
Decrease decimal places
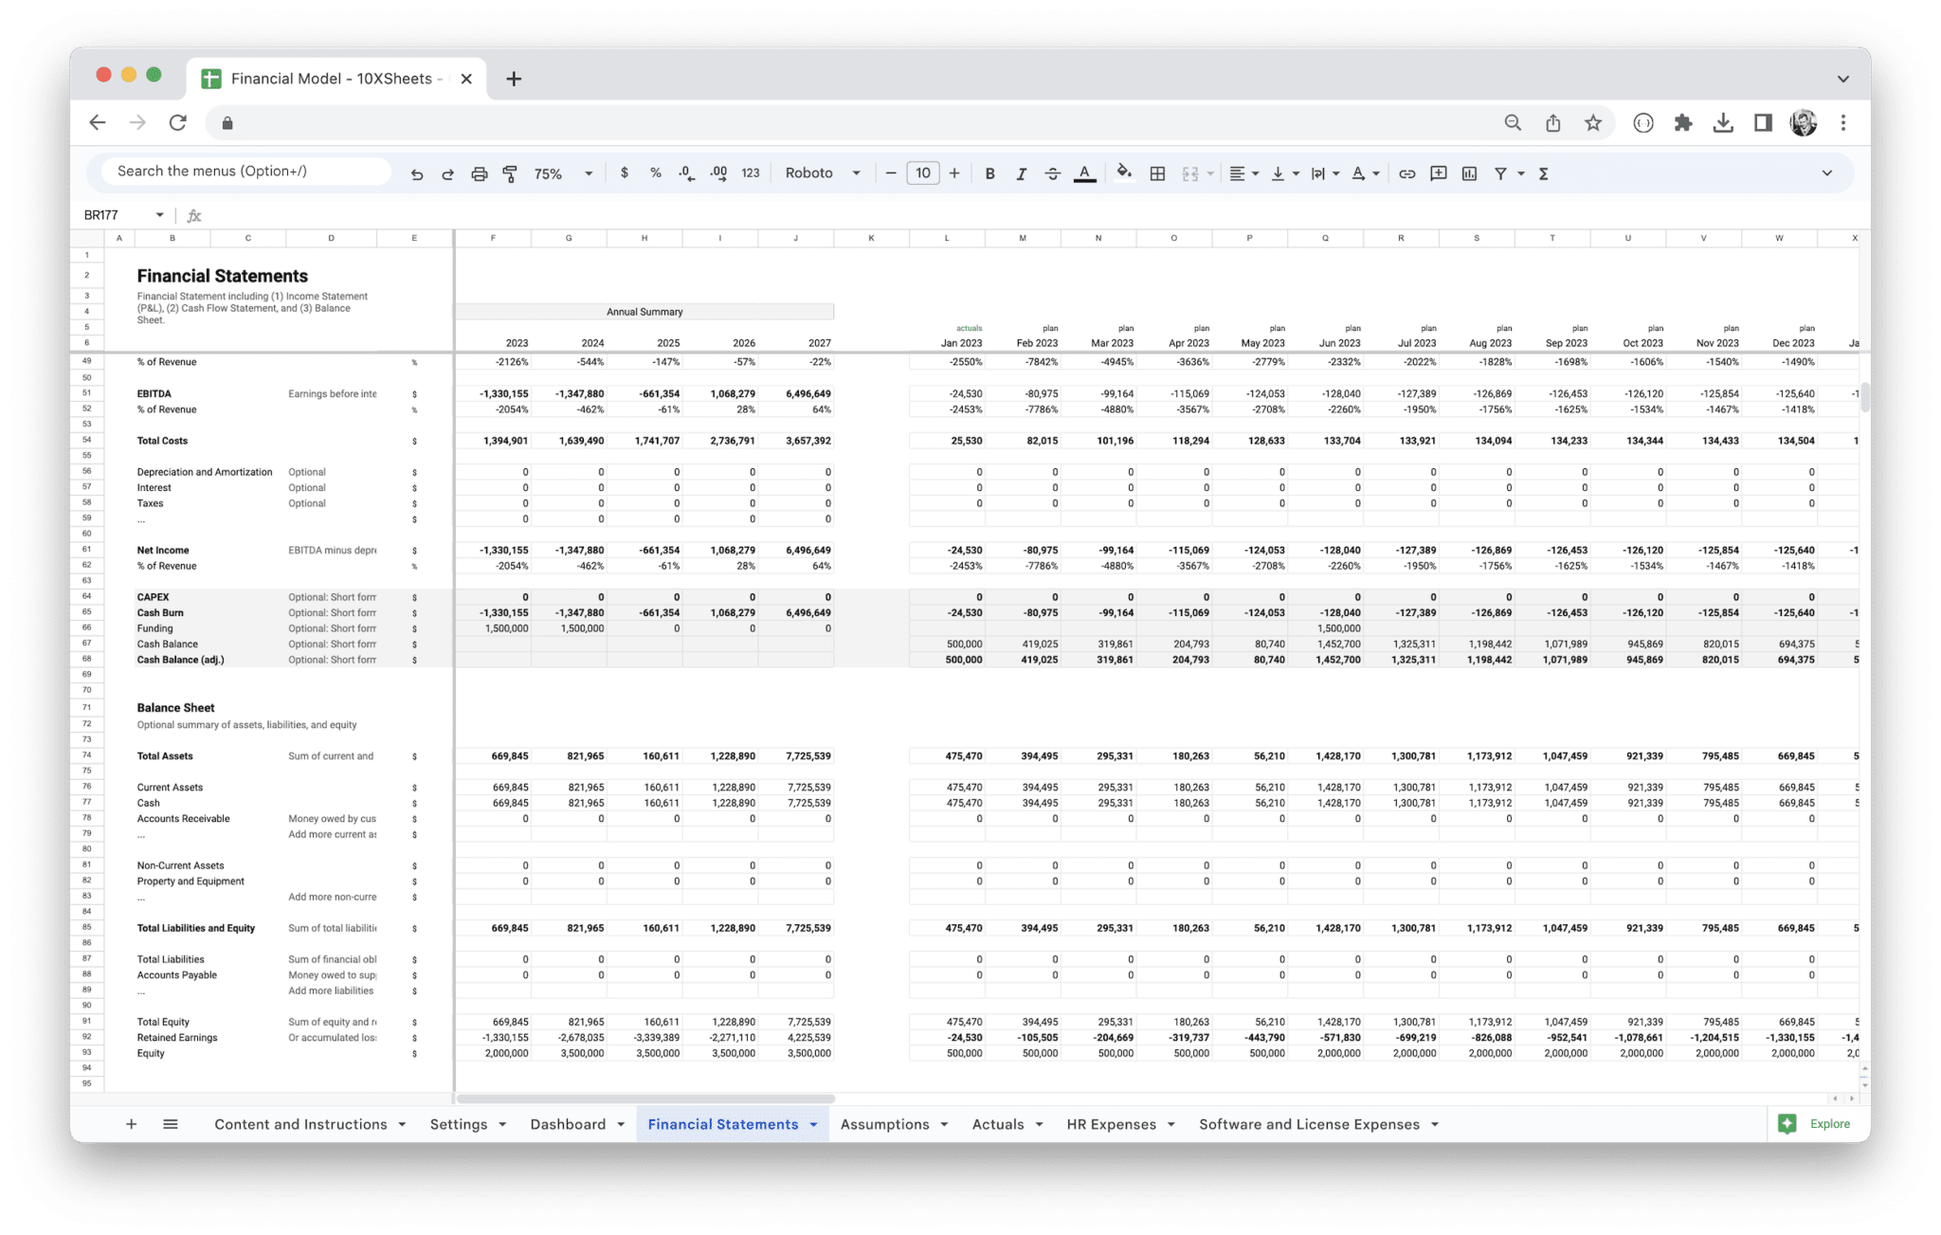(x=685, y=173)
